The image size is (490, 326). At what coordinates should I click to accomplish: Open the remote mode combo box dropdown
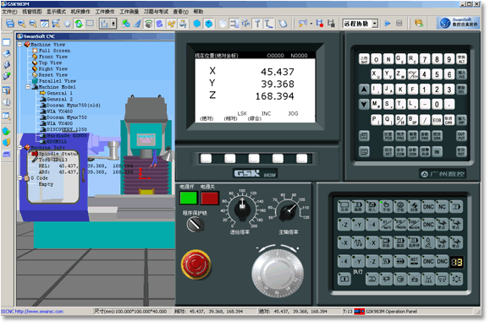click(375, 24)
